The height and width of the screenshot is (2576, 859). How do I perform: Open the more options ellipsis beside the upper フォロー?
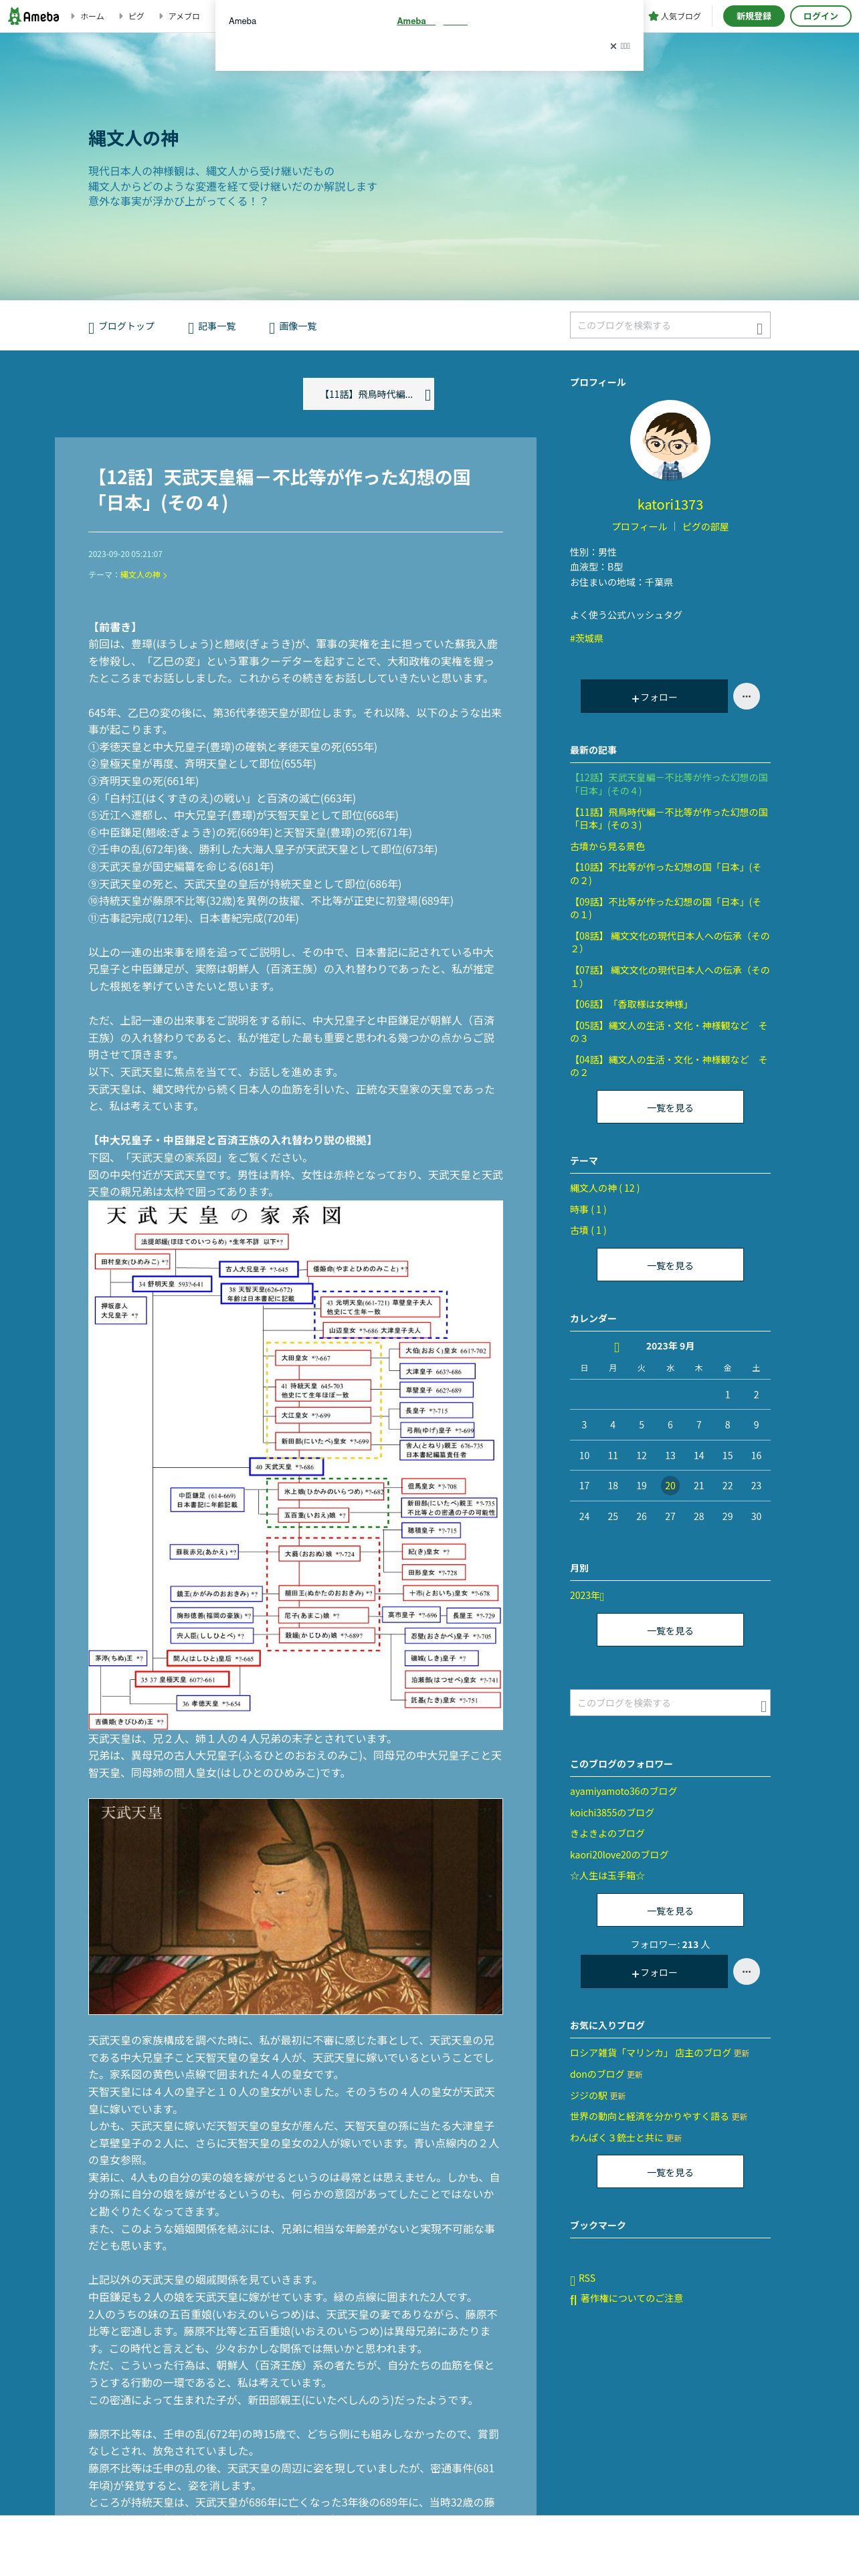(x=746, y=696)
